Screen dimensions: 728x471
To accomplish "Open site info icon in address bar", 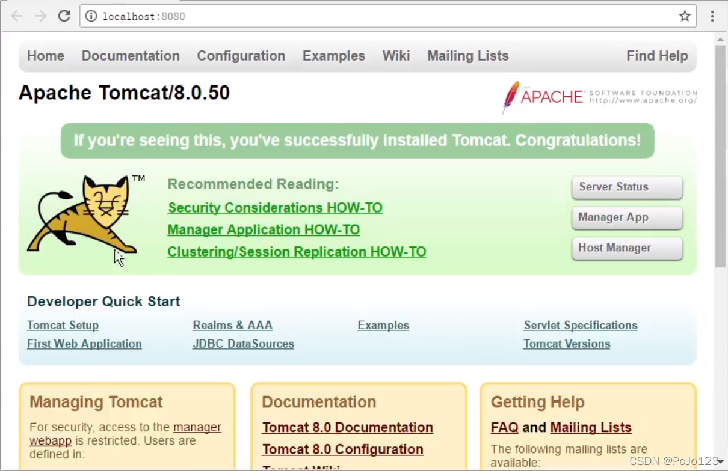I will 91,16.
